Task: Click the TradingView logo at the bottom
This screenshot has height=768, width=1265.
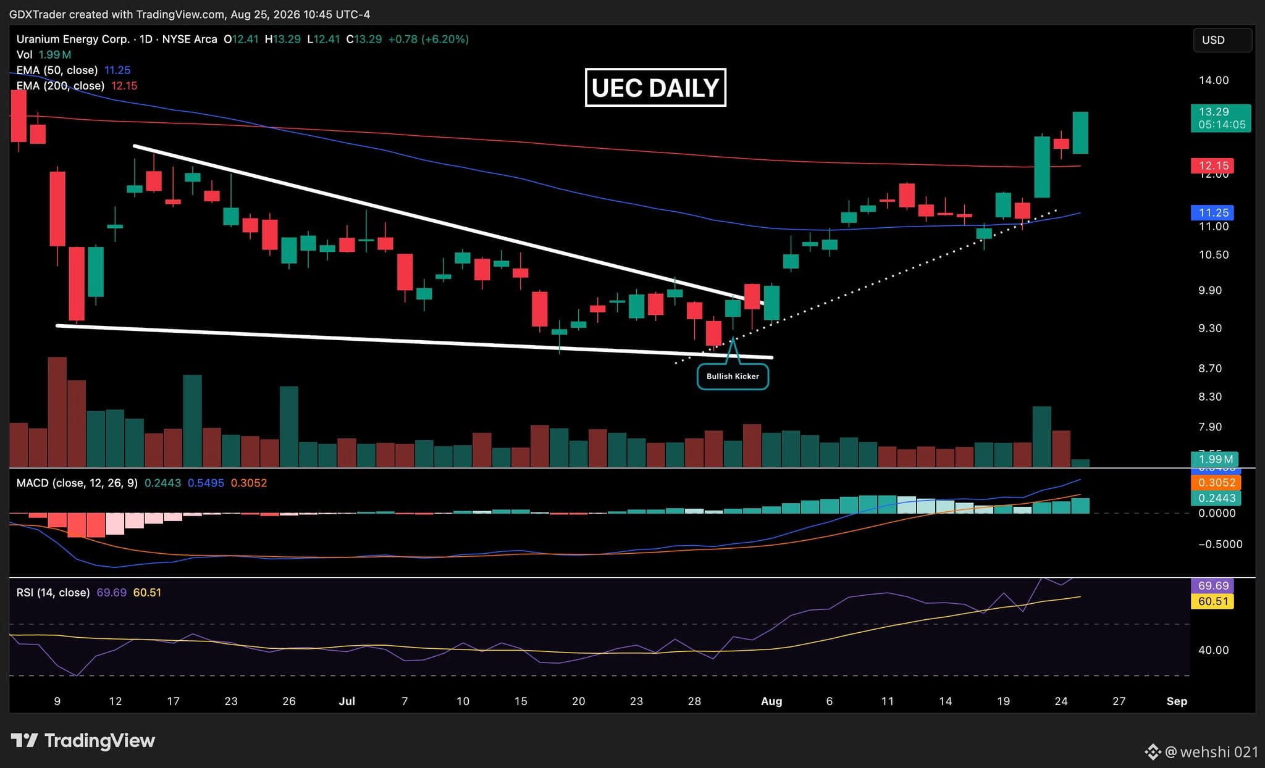Action: 83,740
